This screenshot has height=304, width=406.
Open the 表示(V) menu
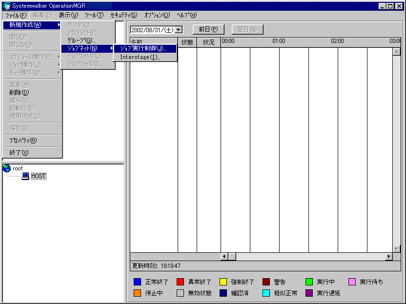(x=68, y=15)
